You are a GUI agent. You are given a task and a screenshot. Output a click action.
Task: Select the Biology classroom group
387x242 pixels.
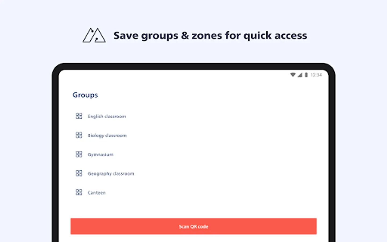pos(107,135)
